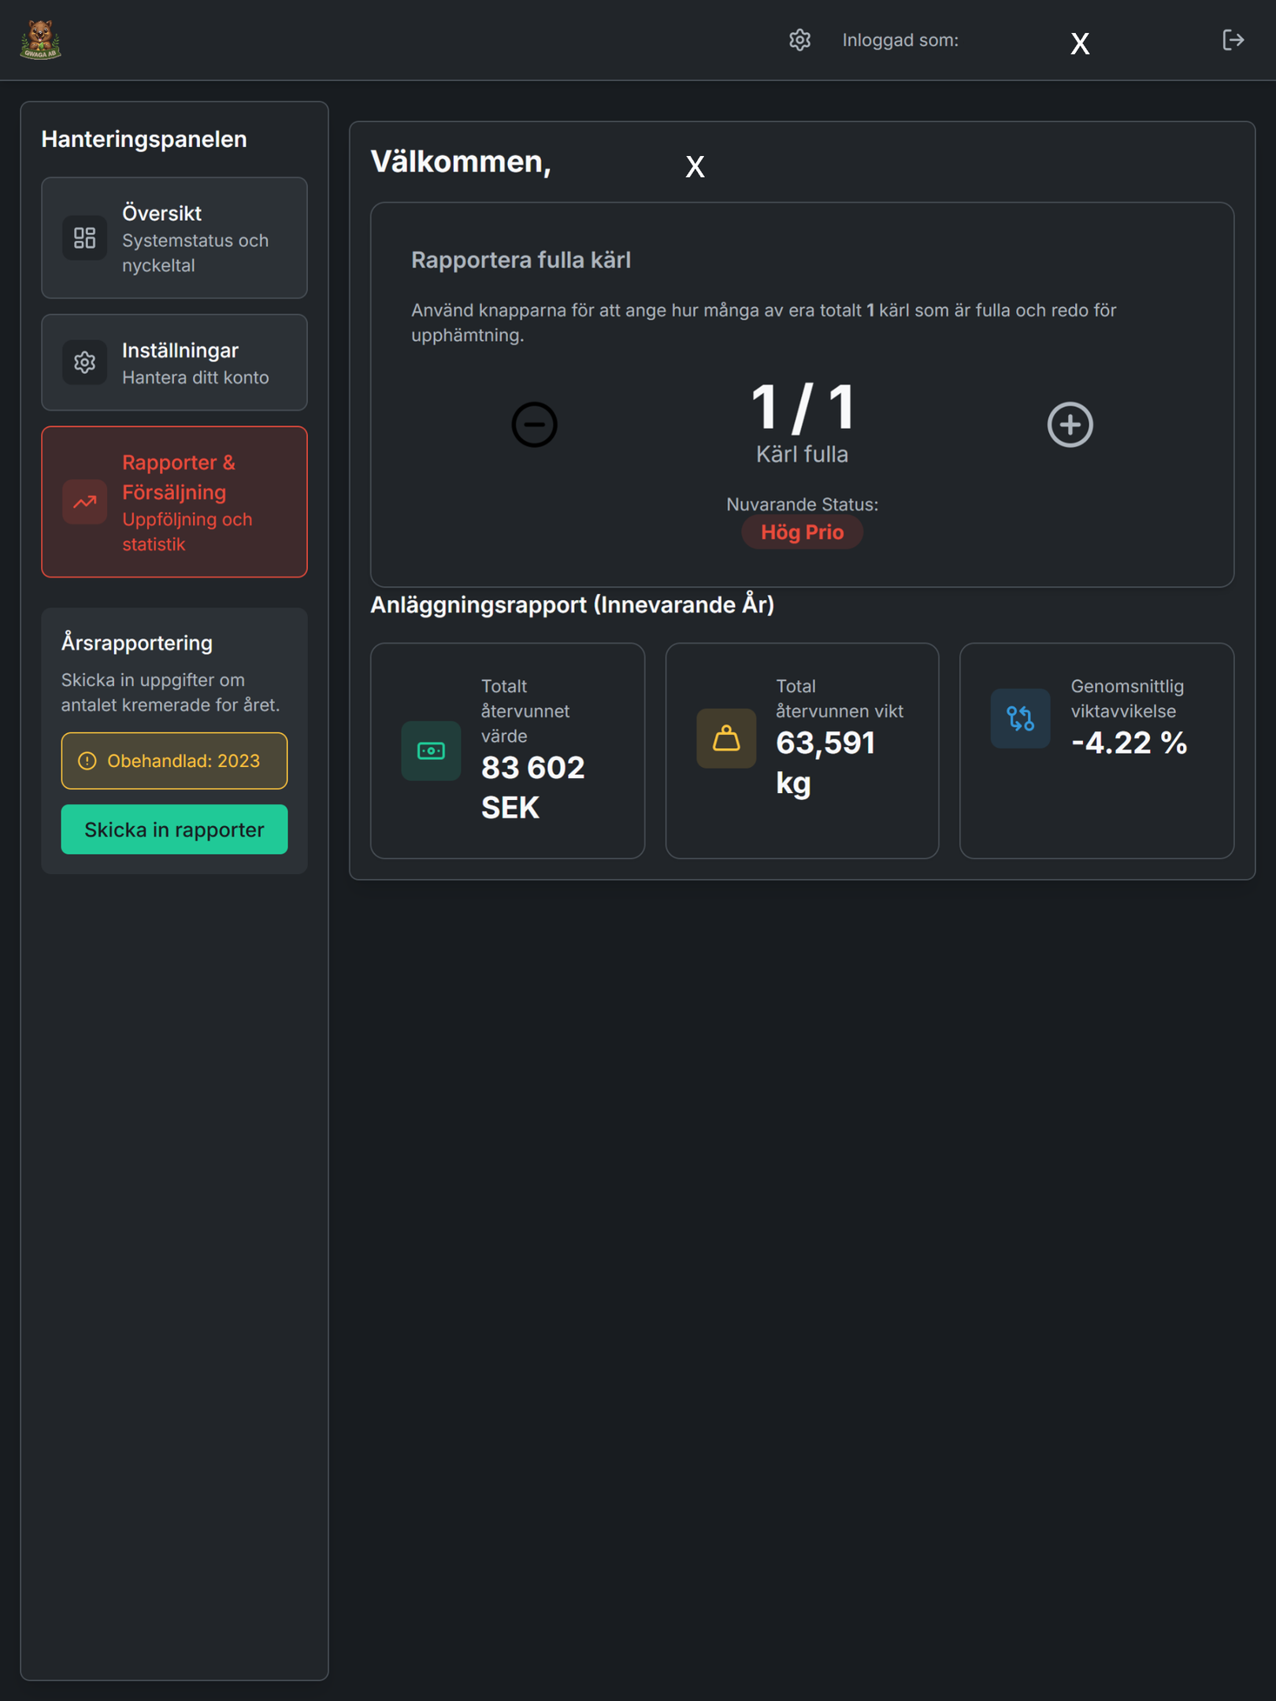Image resolution: width=1276 pixels, height=1701 pixels.
Task: Select Rapporter & Försäljning section
Action: [174, 502]
